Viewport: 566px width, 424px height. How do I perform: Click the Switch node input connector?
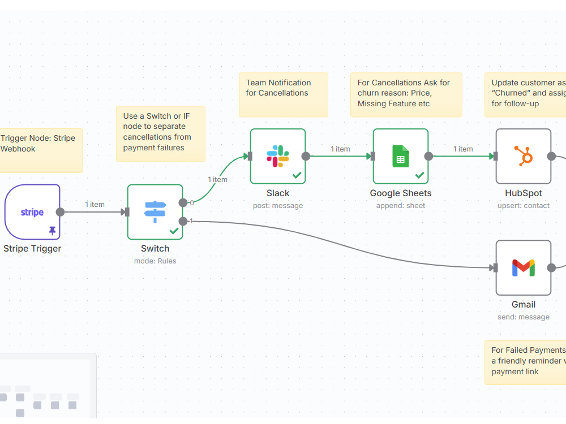(x=127, y=212)
